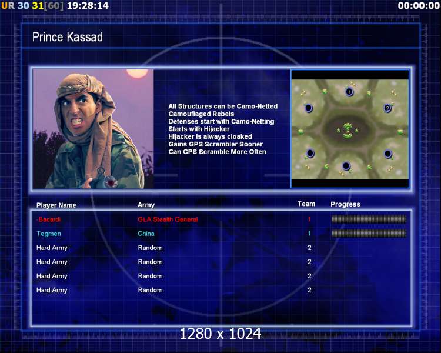Viewport: 441px width, 353px height.
Task: Click the GLA Stealth General army label
Action: tap(168, 219)
